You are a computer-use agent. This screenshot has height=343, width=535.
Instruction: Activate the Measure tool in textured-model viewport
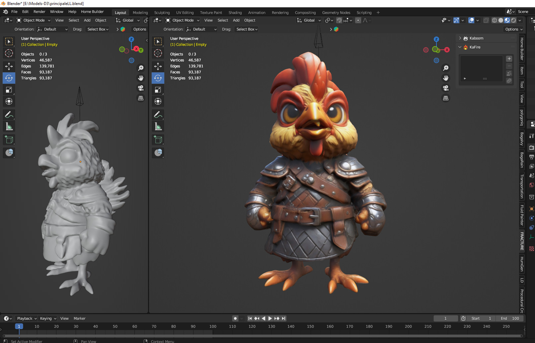(158, 127)
